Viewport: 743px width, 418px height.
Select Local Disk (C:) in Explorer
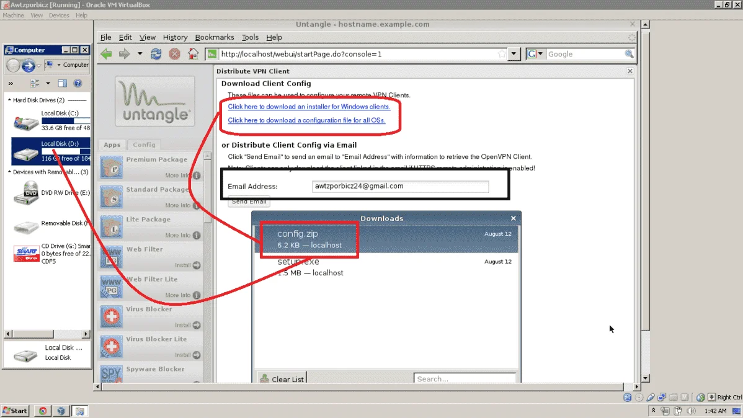coord(50,120)
